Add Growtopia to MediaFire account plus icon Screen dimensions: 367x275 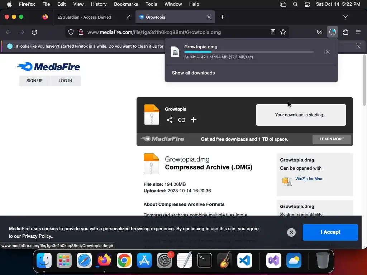(x=194, y=120)
